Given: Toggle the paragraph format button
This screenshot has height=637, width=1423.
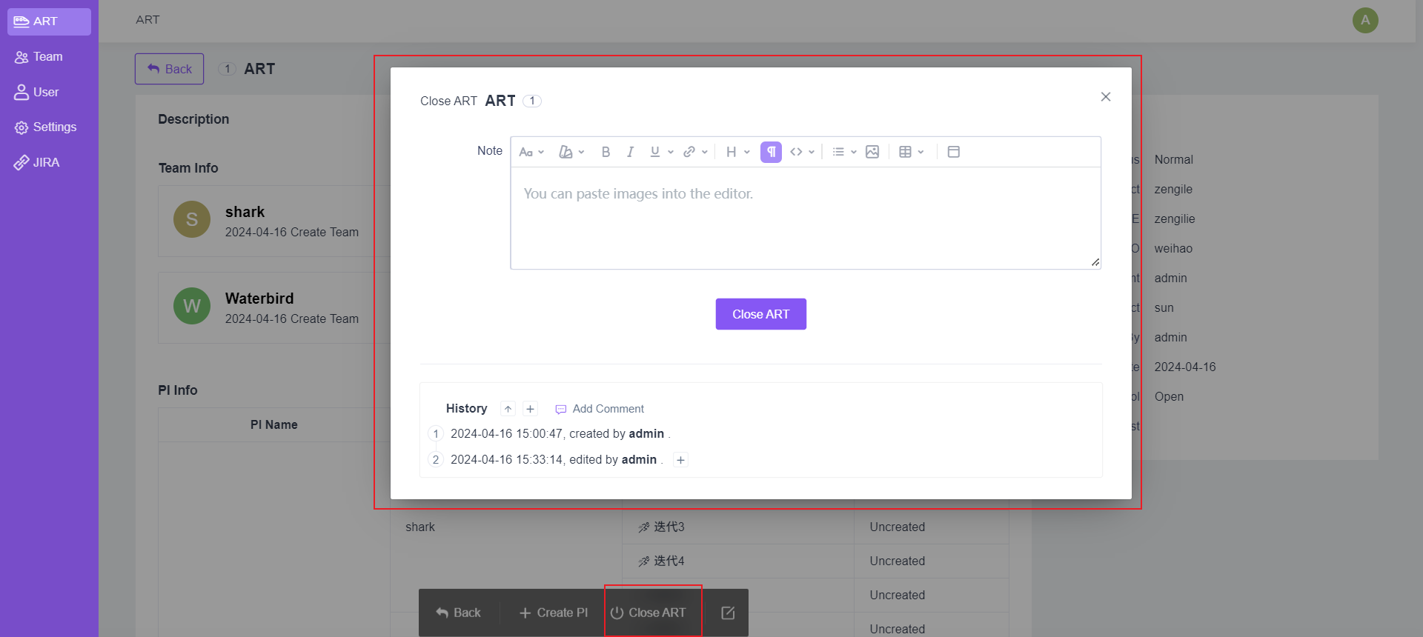Looking at the screenshot, I should tap(771, 152).
